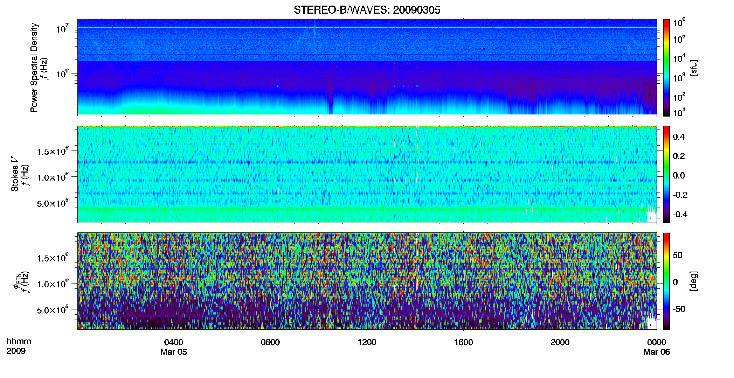Click the 0.4 Stokes colorbar tick
Screen dimensions: 734x378
click(679, 137)
